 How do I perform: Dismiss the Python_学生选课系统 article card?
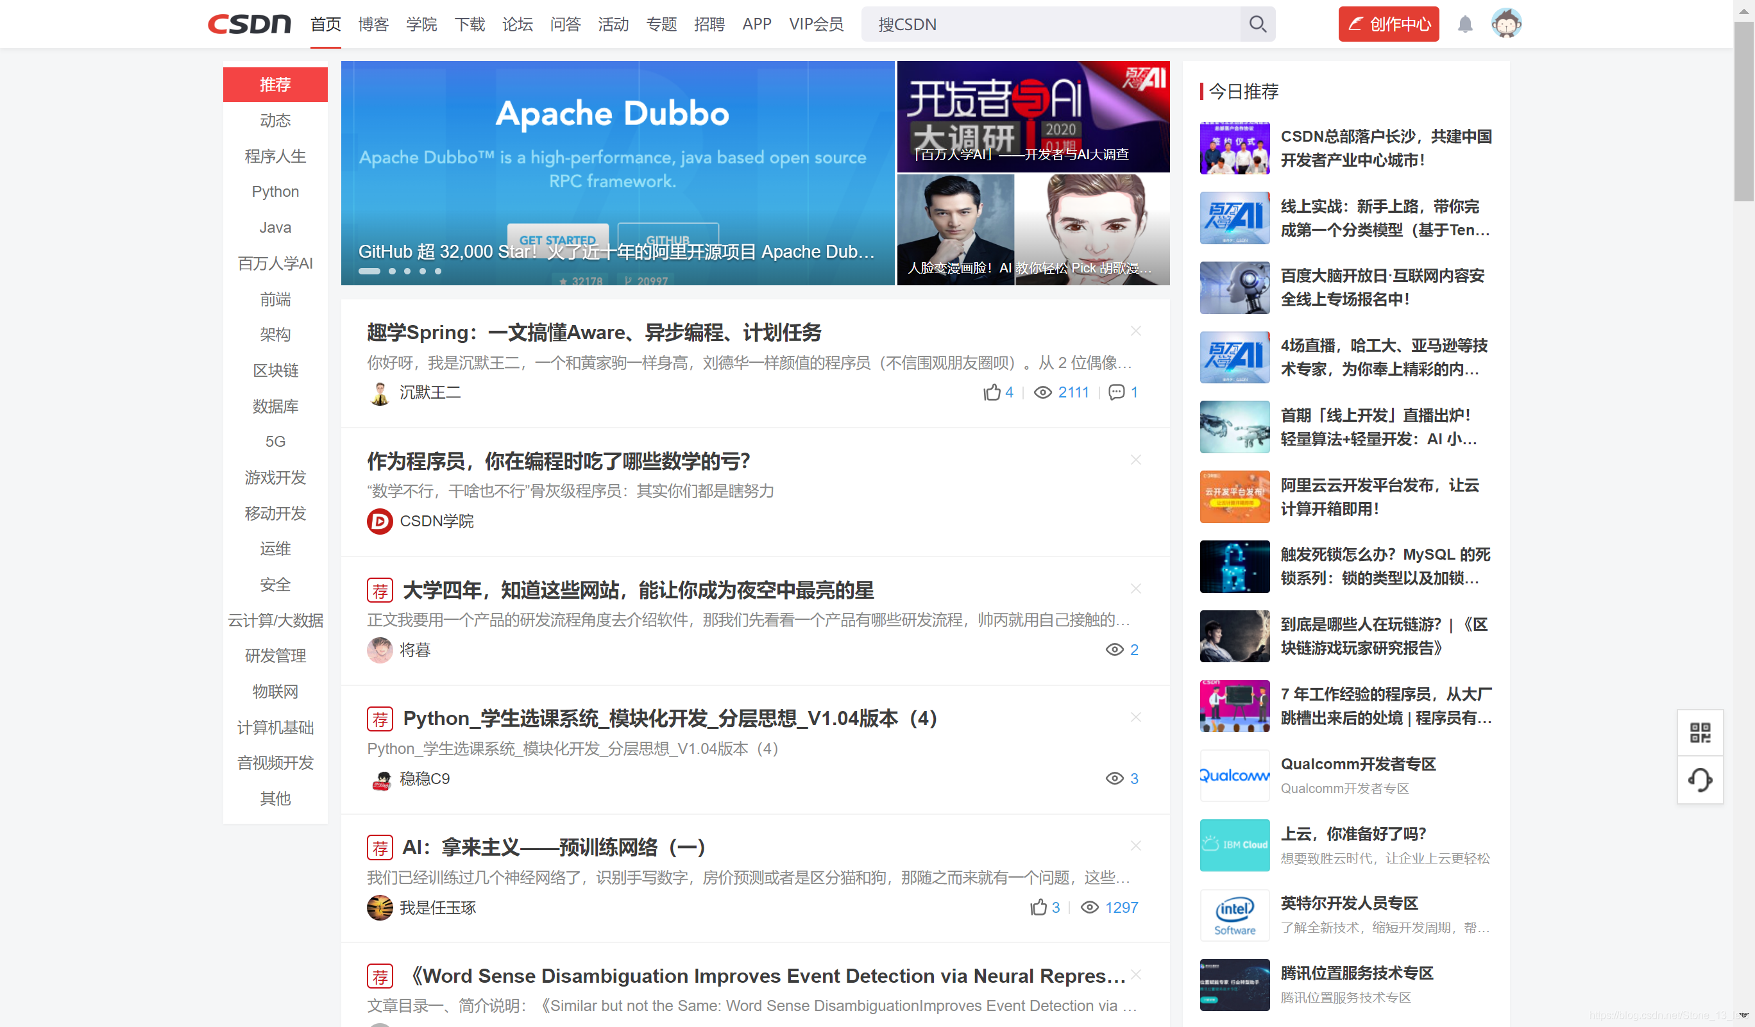1135,717
